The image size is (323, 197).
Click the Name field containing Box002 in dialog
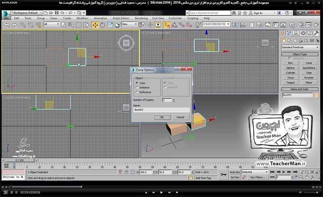(161, 110)
